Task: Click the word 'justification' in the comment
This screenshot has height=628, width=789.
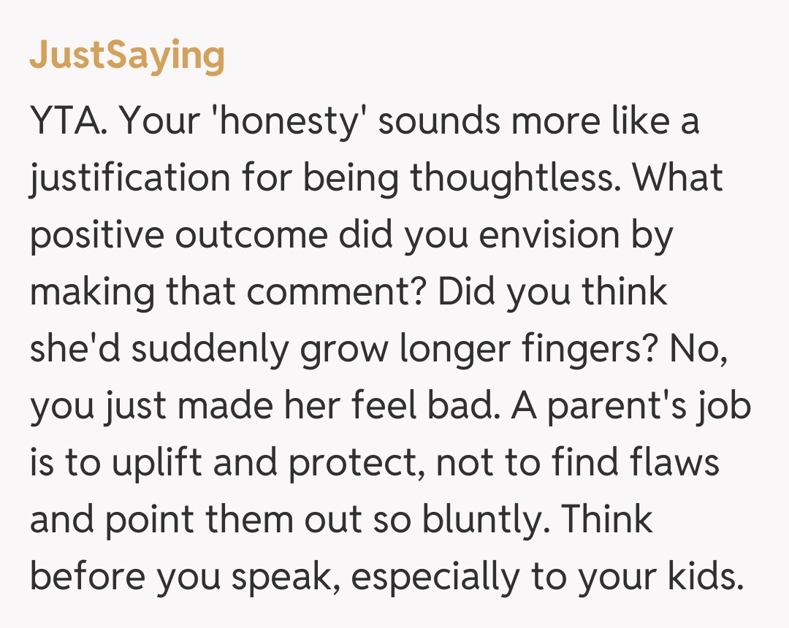Action: pos(123,177)
